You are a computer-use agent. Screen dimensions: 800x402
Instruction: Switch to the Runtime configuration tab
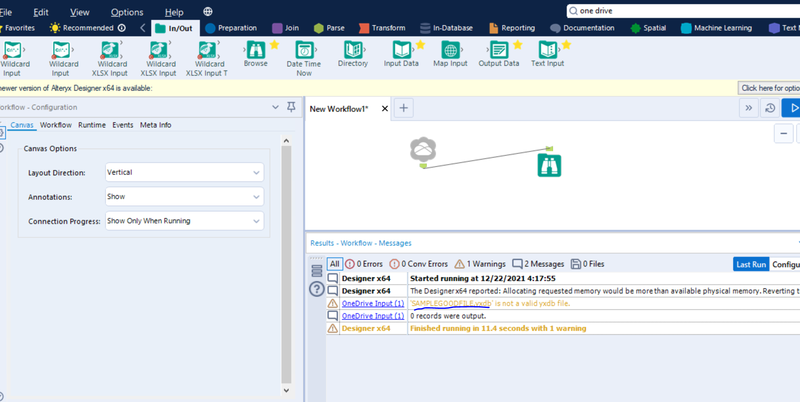click(x=92, y=125)
